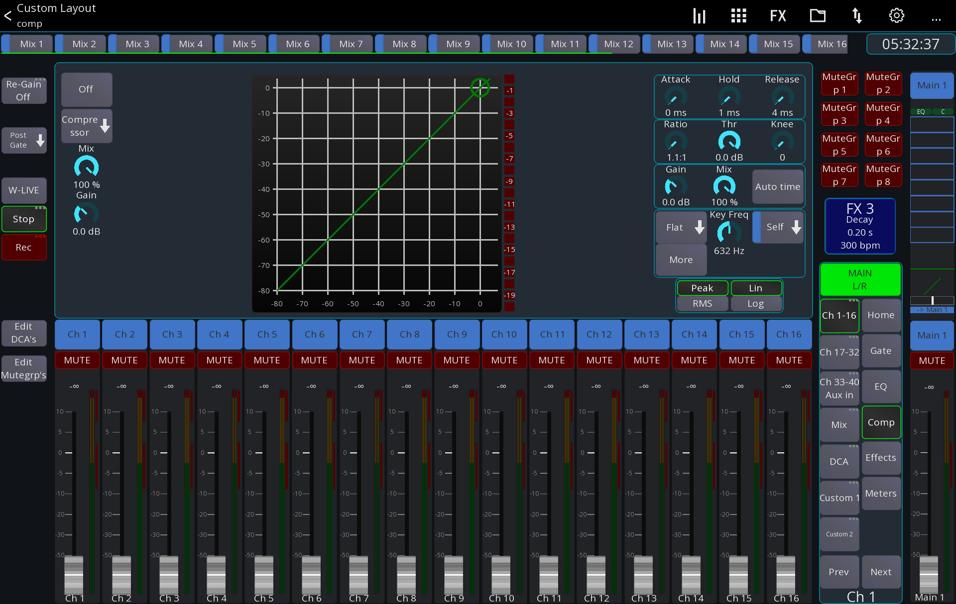The height and width of the screenshot is (604, 956).
Task: Expand More compressor options
Action: [681, 260]
